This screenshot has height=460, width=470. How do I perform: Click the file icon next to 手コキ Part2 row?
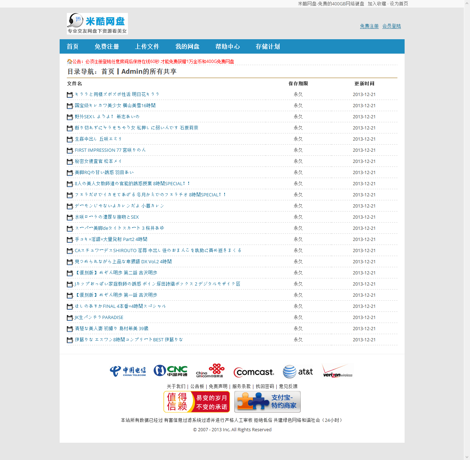[70, 240]
